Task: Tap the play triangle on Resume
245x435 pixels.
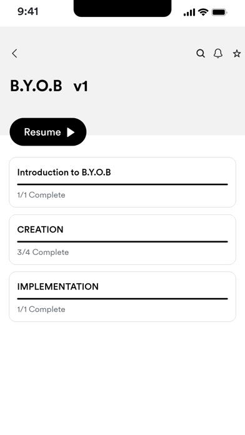Action: point(71,132)
